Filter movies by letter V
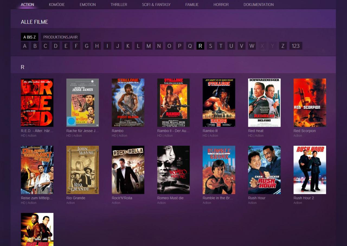This screenshot has height=246, width=347. [242, 46]
